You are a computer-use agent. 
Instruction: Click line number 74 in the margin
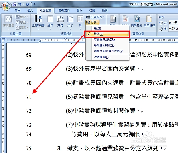[x=29, y=134]
